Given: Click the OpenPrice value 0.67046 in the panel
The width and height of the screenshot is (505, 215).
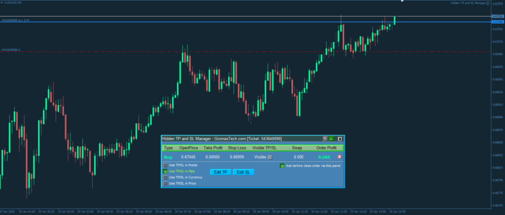Looking at the screenshot, I should coord(188,157).
